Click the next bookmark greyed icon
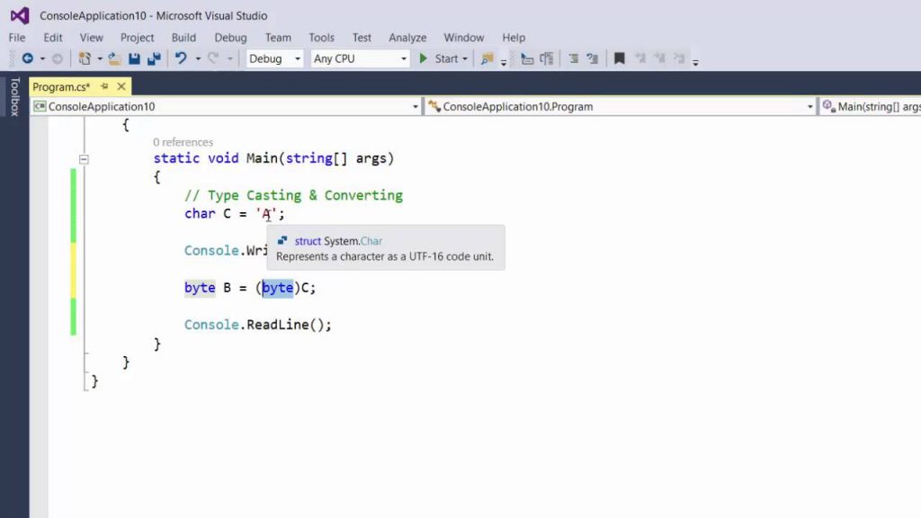 pos(659,58)
